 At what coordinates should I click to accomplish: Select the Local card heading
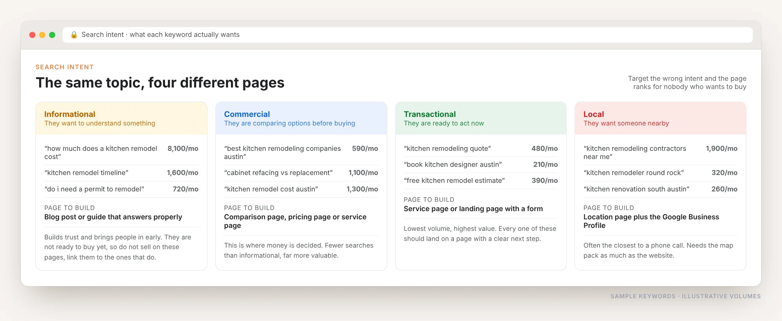pyautogui.click(x=594, y=114)
